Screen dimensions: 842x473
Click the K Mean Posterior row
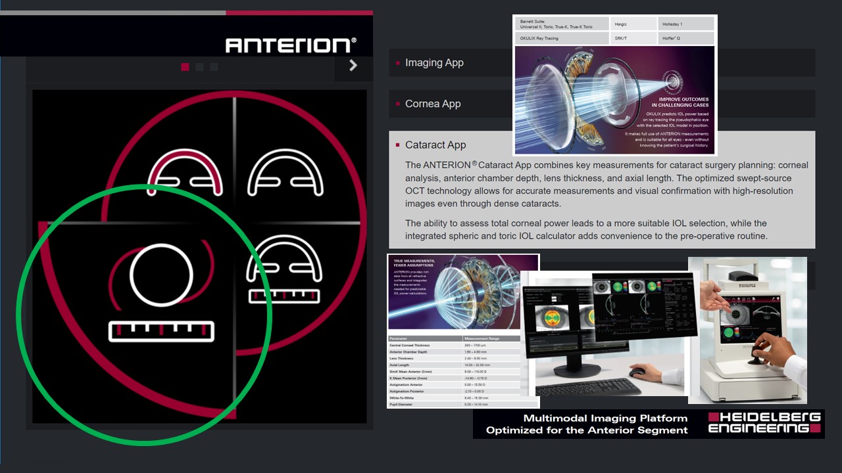[454, 378]
